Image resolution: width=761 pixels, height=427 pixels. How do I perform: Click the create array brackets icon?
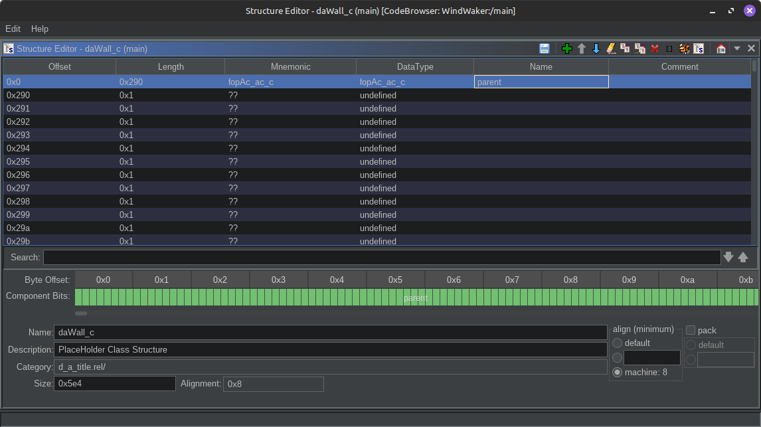(x=669, y=48)
